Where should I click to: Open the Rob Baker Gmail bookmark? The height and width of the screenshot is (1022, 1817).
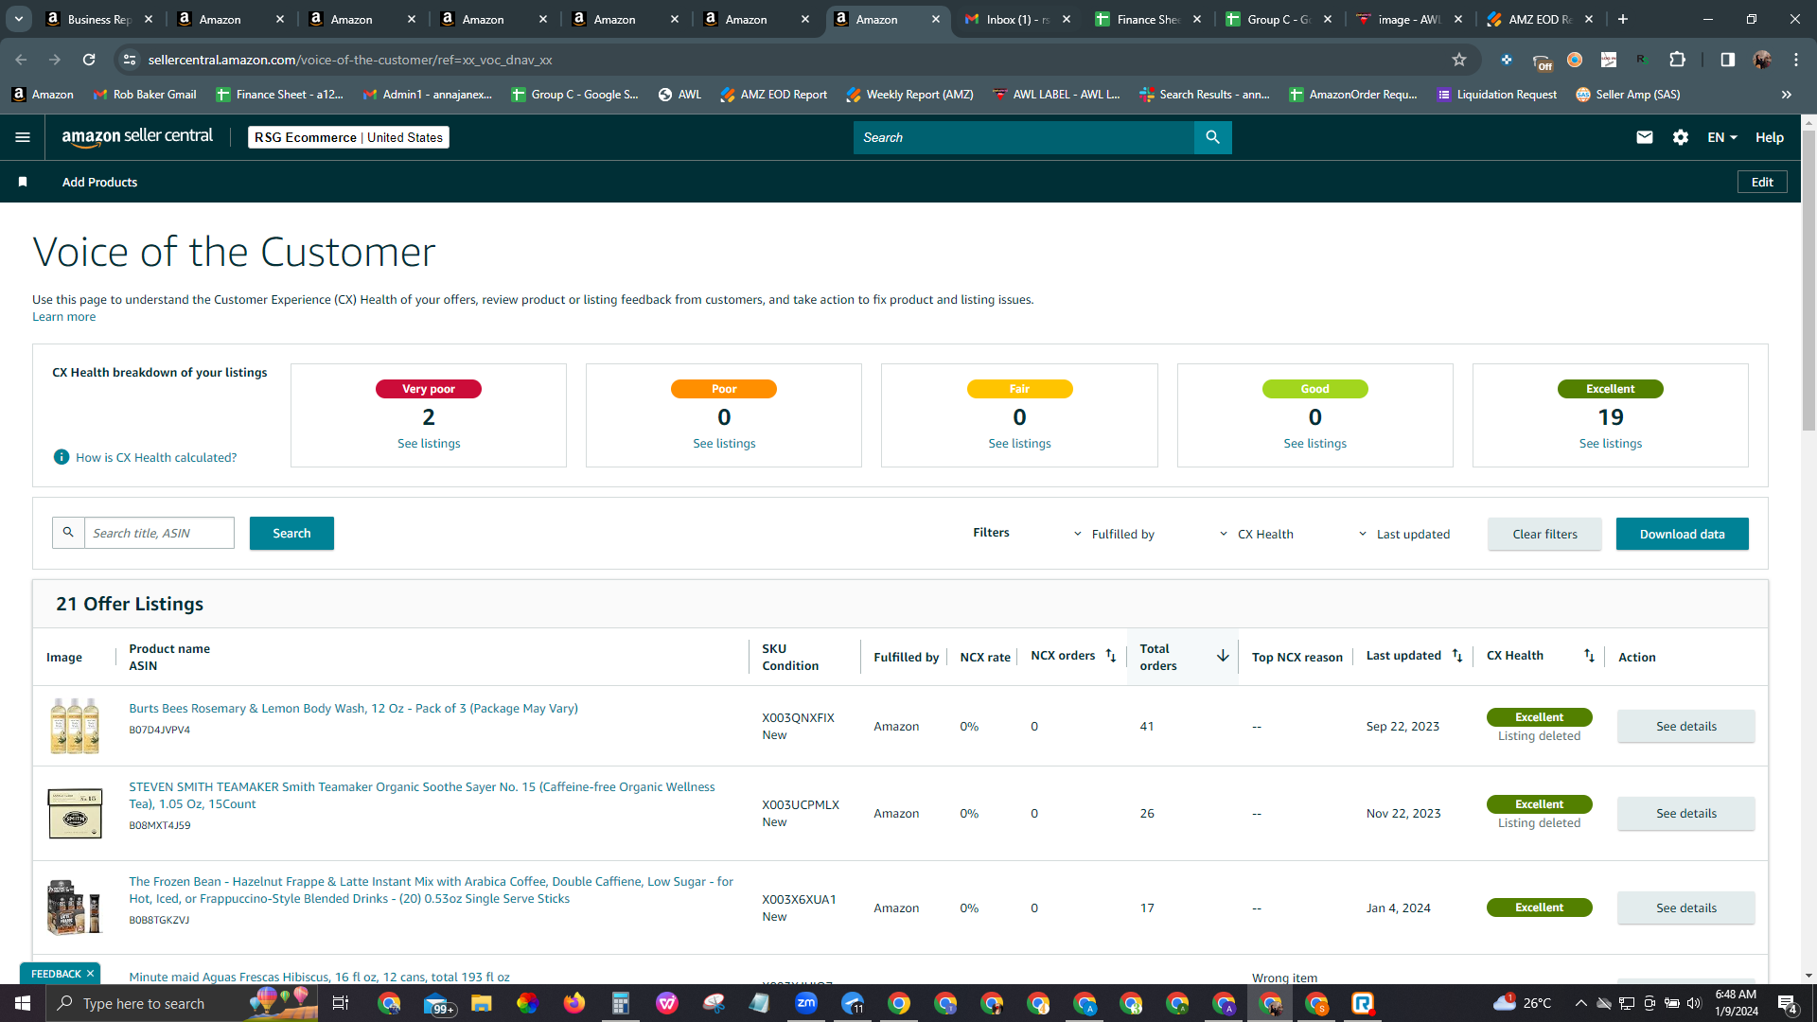145,95
